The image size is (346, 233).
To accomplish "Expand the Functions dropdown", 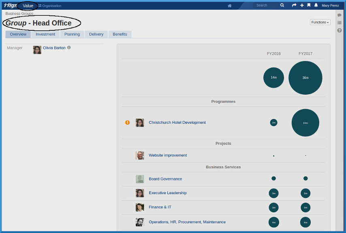I will point(320,22).
